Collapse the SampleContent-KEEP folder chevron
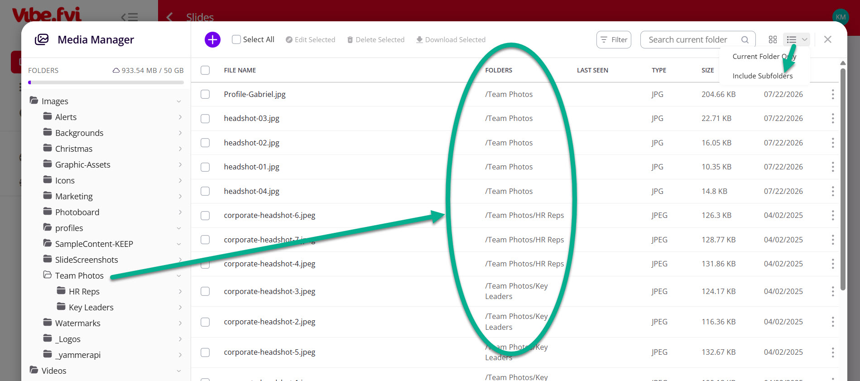Screen dimensions: 860x381 tap(179, 244)
